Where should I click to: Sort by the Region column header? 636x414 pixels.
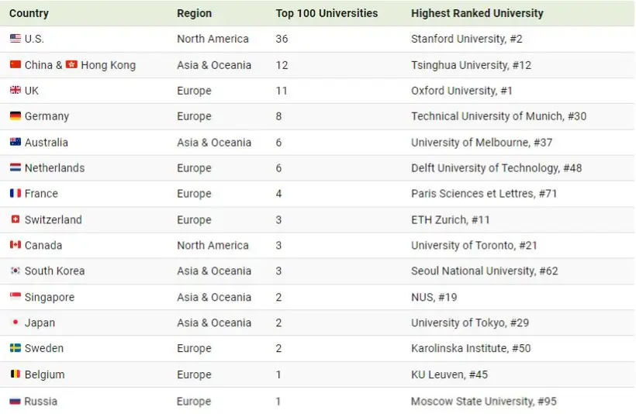(x=194, y=13)
